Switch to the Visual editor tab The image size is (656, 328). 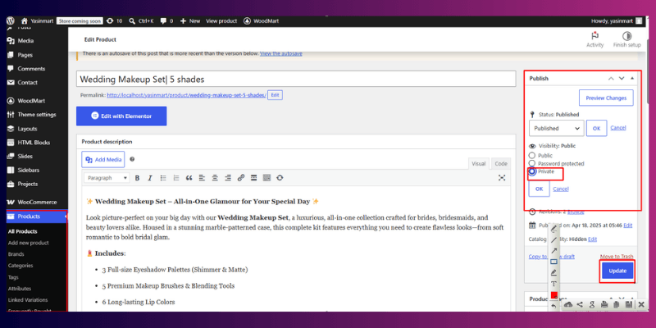(479, 164)
